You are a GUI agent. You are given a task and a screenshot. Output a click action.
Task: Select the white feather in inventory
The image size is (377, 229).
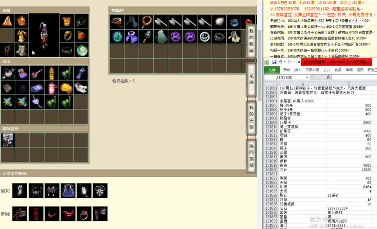pos(219,22)
